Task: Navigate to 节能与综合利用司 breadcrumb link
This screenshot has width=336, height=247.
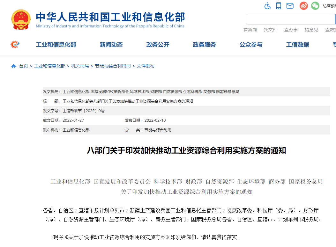Action: click(112, 66)
